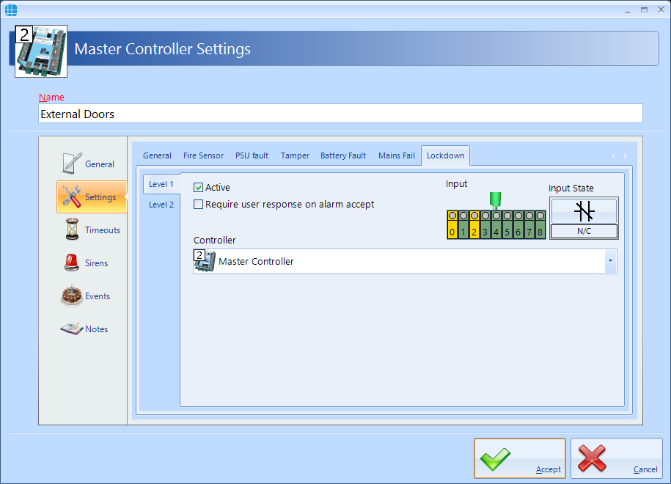Click the Notes notebook icon
This screenshot has width=671, height=484.
tap(71, 329)
